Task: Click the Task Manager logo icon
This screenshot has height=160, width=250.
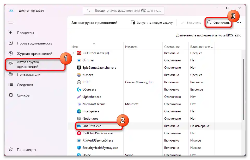Action: tap(11, 10)
